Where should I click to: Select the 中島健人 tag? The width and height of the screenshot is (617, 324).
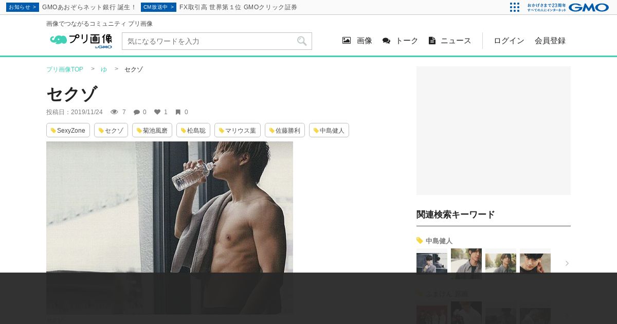coord(329,130)
